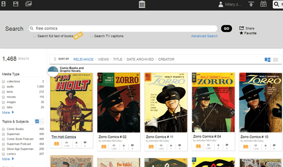Screen dimensions: 283x167
Task: Open Tim Holt cover thumbnail
Action: [72, 102]
